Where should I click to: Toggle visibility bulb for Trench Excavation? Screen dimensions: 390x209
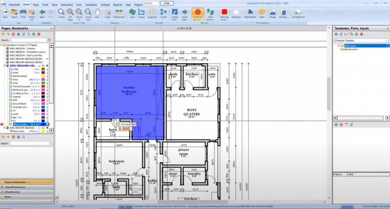(x=48, y=86)
